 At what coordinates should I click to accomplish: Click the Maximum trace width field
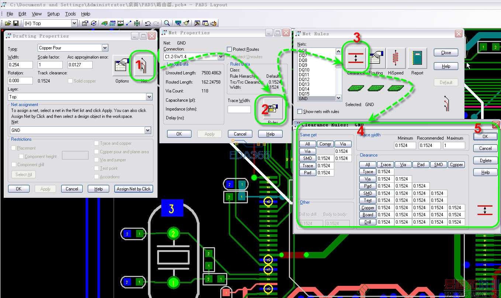click(x=454, y=145)
